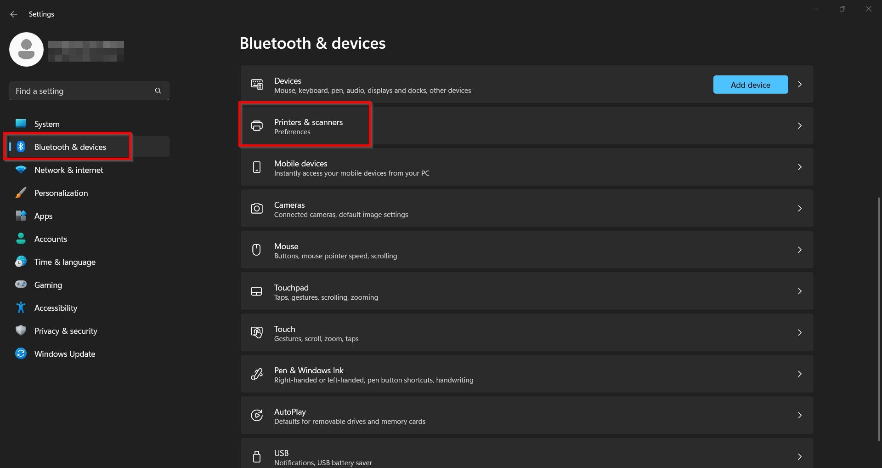Click the Cameras icon
The image size is (882, 468).
coord(256,209)
